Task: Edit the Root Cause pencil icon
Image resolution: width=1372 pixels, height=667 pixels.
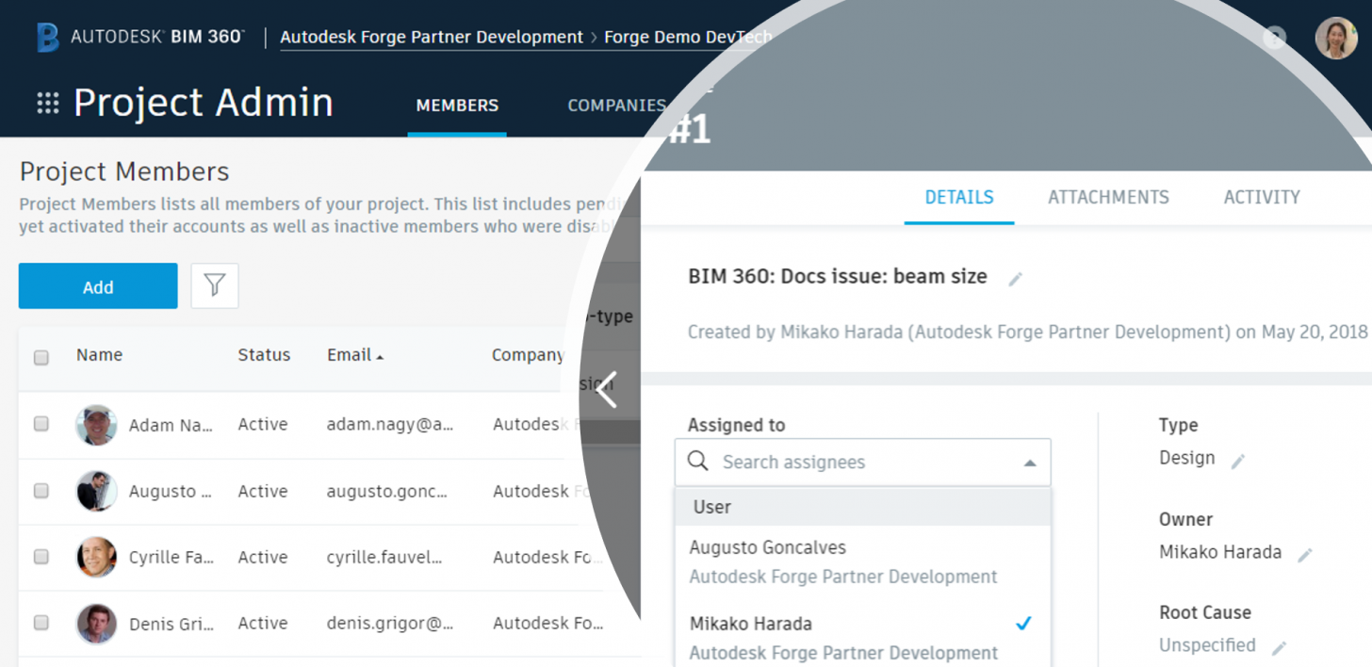Action: [x=1279, y=647]
